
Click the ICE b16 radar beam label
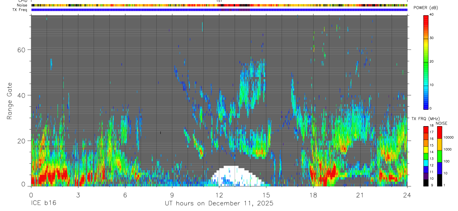point(43,204)
